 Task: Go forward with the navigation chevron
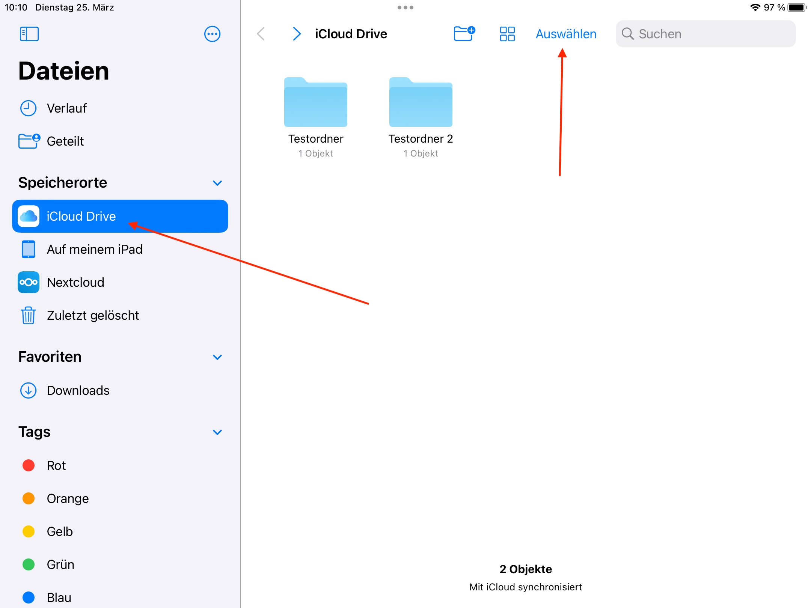297,34
